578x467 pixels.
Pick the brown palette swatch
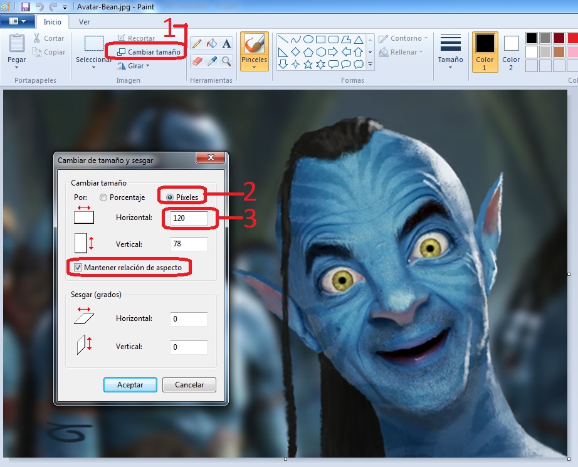559,52
